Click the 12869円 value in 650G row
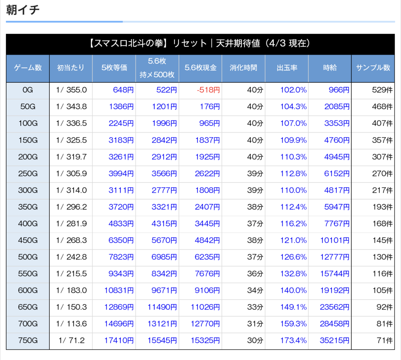This screenshot has width=401, height=360. coord(119,307)
